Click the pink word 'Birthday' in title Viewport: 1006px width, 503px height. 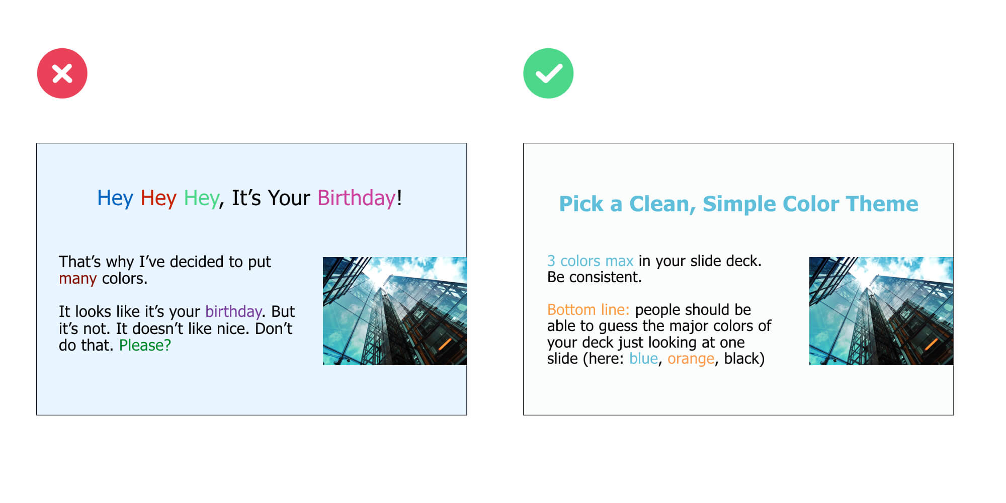[x=357, y=198]
